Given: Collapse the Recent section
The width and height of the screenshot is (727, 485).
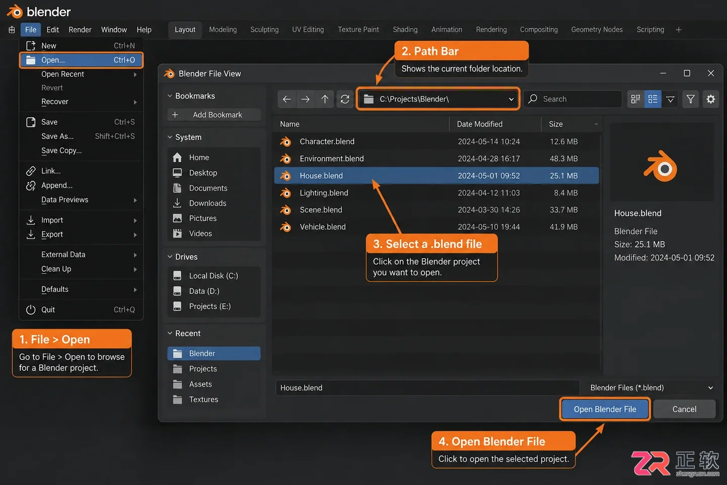Looking at the screenshot, I should point(170,333).
